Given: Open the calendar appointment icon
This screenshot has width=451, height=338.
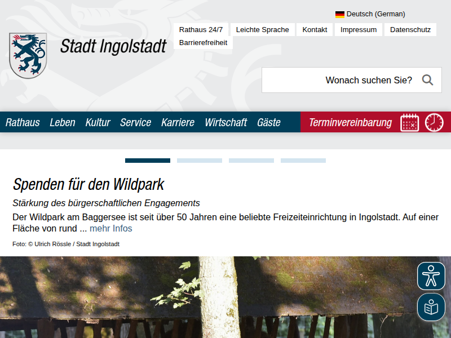Looking at the screenshot, I should pyautogui.click(x=410, y=122).
